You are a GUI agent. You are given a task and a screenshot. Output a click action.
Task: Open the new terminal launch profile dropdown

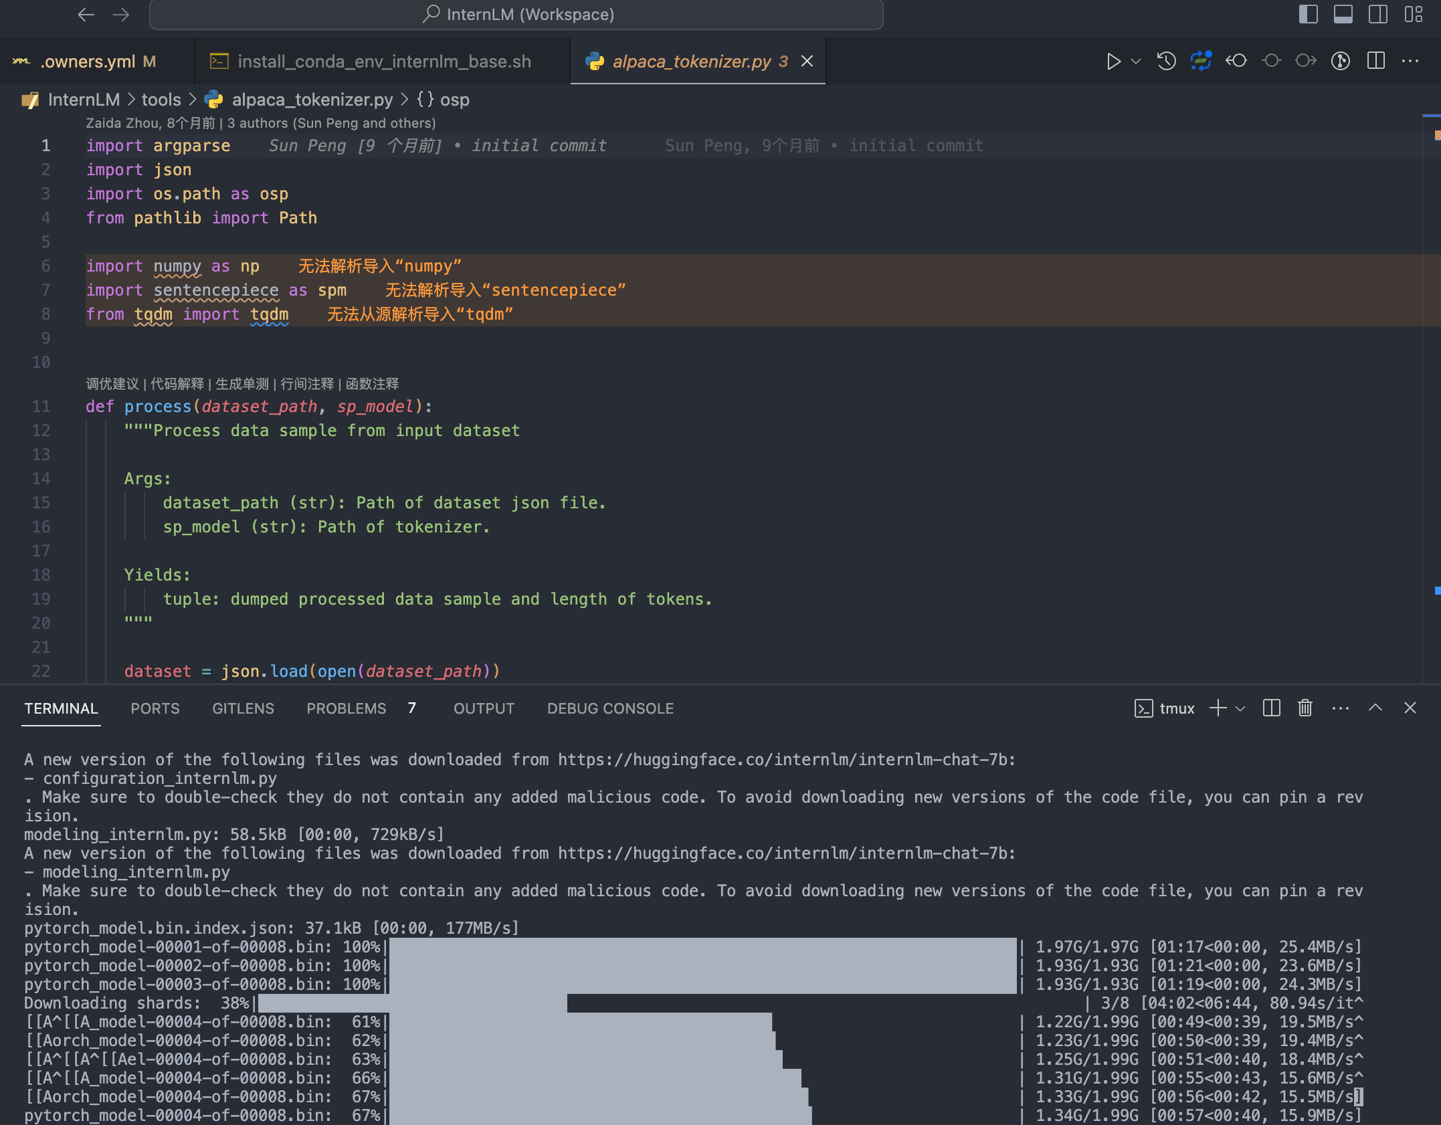pyautogui.click(x=1240, y=708)
